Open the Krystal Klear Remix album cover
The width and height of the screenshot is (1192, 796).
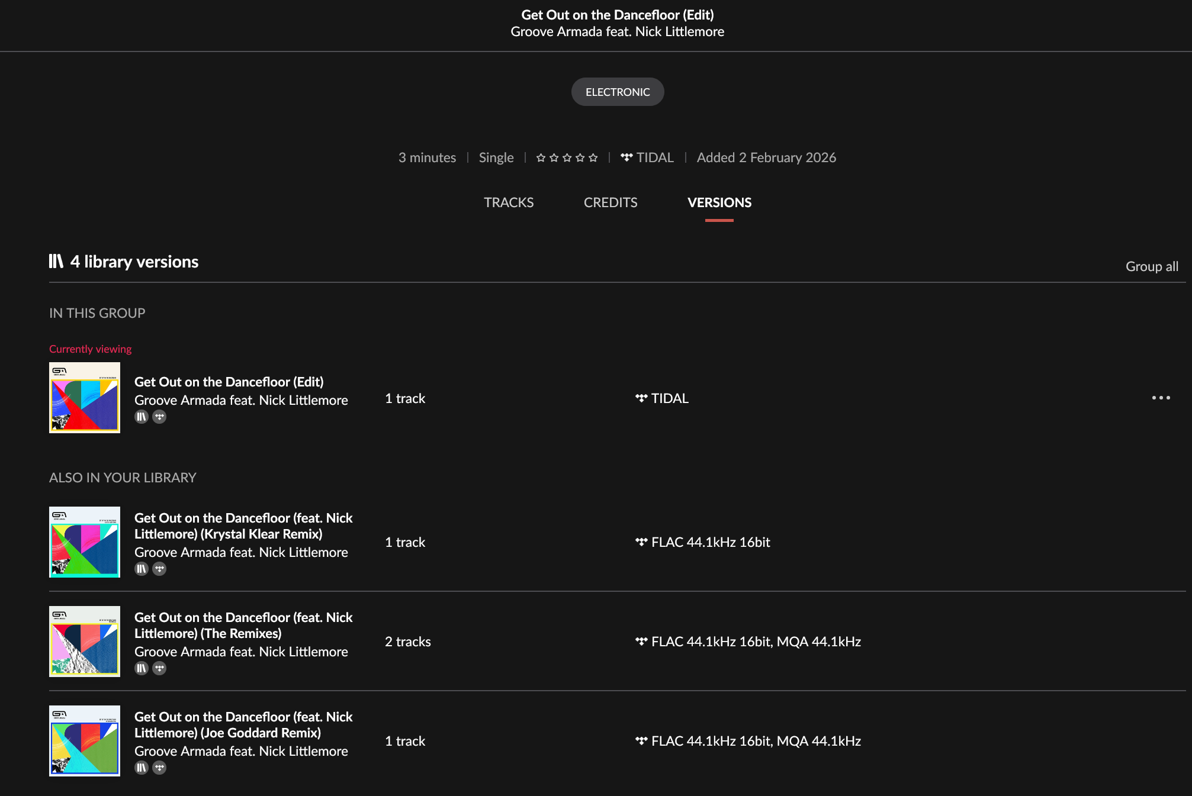pyautogui.click(x=85, y=542)
